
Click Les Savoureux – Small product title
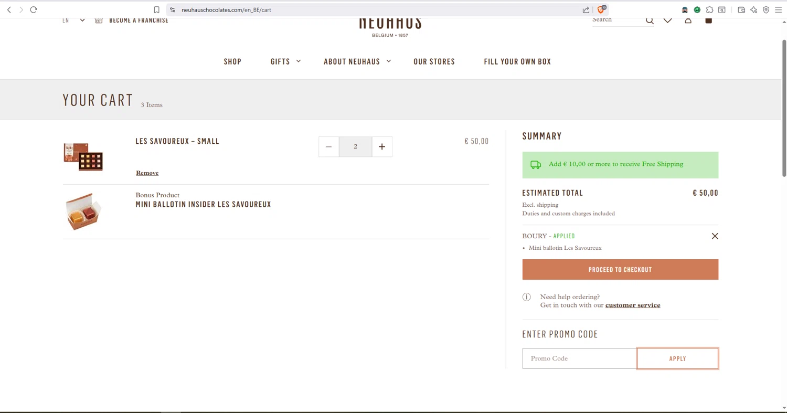click(177, 141)
